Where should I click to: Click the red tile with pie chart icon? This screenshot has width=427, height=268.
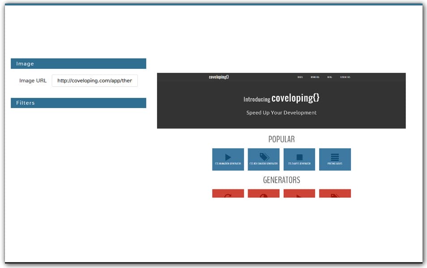264,194
